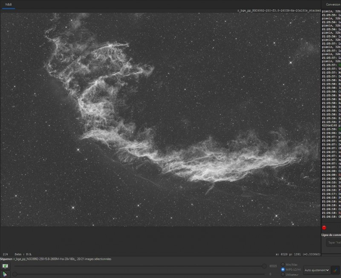The height and width of the screenshot is (278, 341).
Task: Click the command line input field
Action: pyautogui.click(x=333, y=243)
